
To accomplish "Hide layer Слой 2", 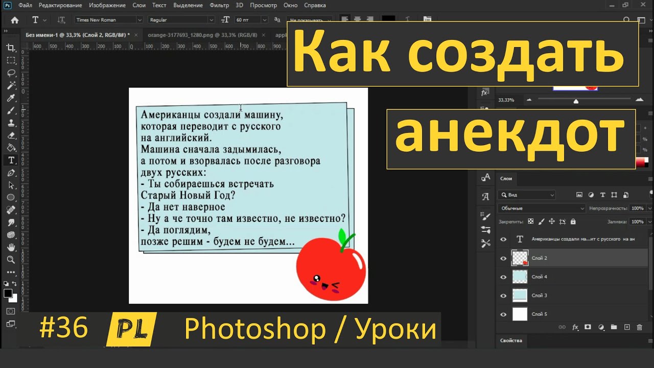I will coord(503,258).
